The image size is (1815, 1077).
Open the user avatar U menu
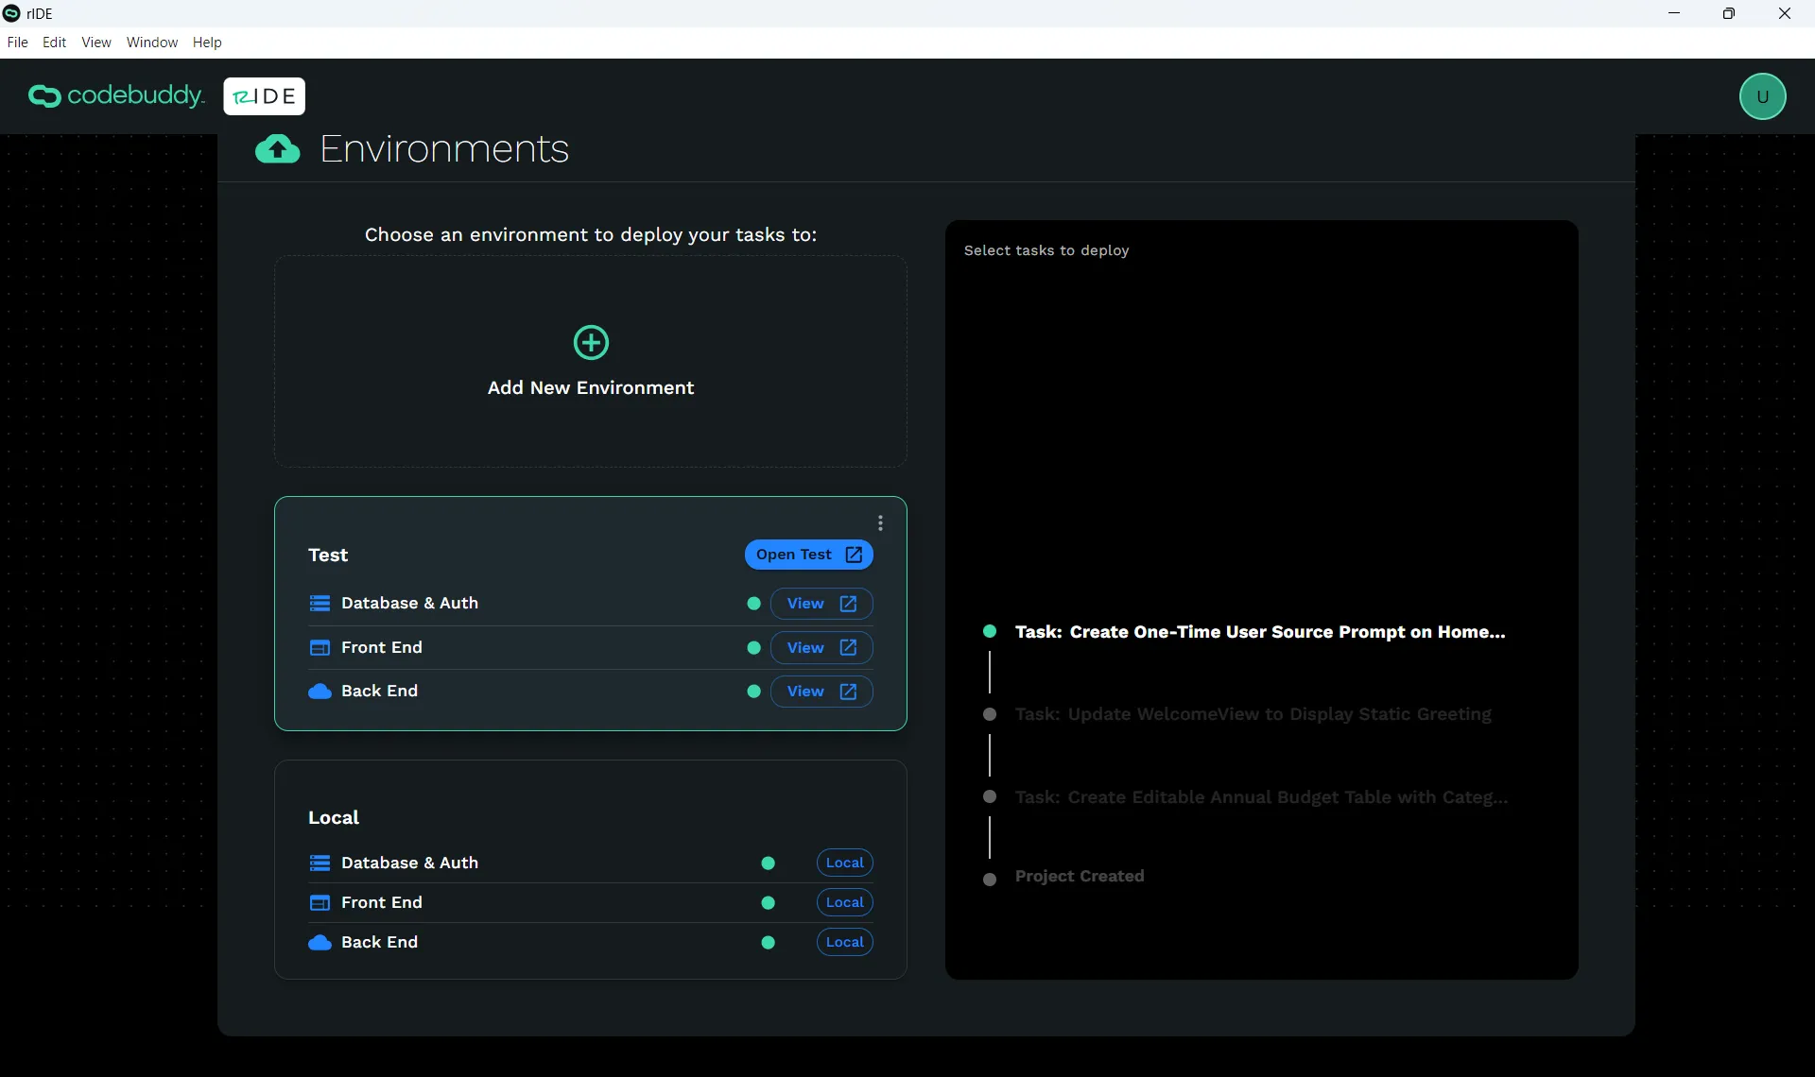(x=1762, y=96)
